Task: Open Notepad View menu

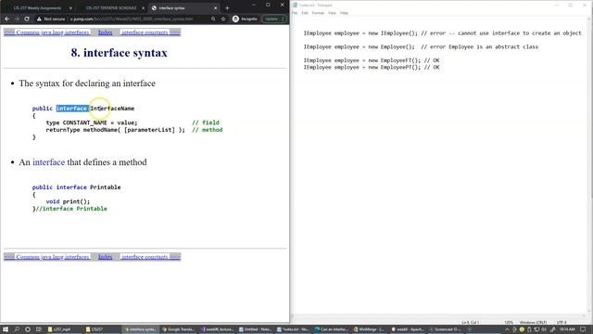Action: [332, 13]
